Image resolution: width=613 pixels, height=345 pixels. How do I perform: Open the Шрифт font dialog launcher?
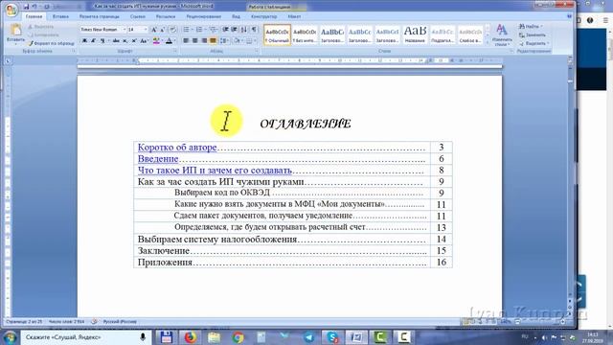tap(174, 51)
